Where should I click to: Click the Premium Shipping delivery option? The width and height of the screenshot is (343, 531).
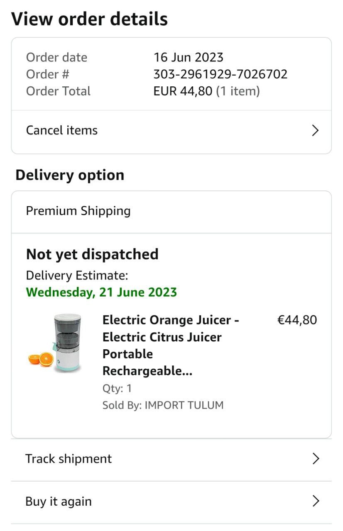click(78, 211)
